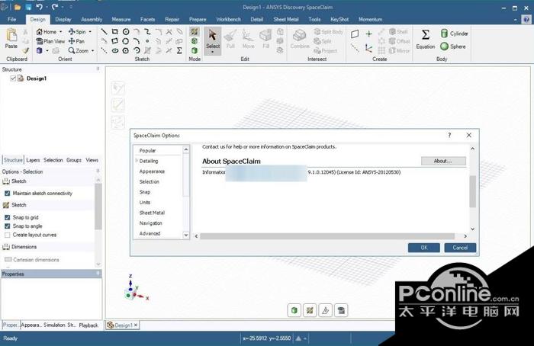Select Units in options list
Image resolution: width=534 pixels, height=346 pixels.
coord(145,203)
